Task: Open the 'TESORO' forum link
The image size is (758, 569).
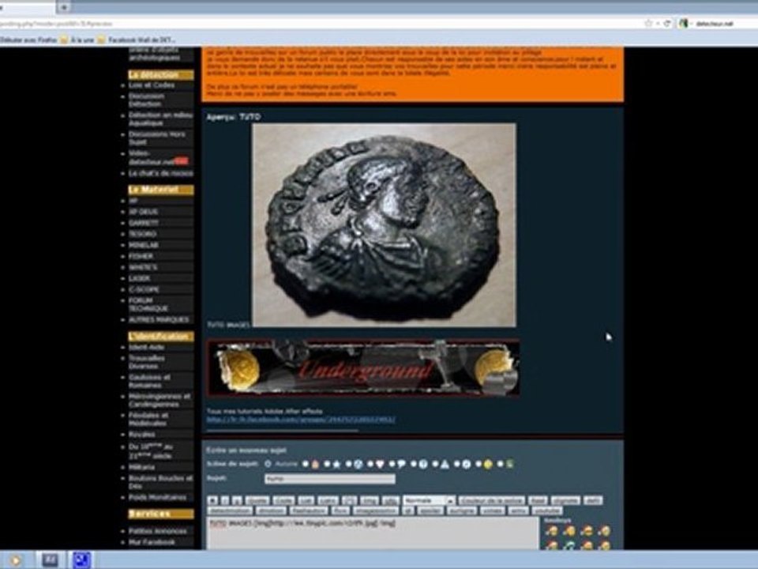Action: (143, 234)
